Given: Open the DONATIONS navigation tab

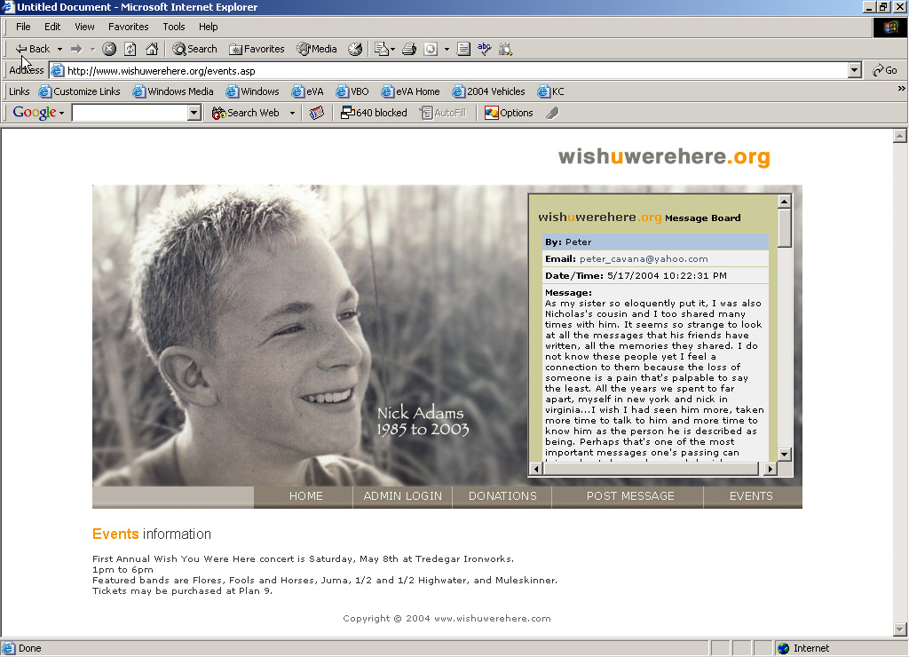Looking at the screenshot, I should (x=502, y=496).
